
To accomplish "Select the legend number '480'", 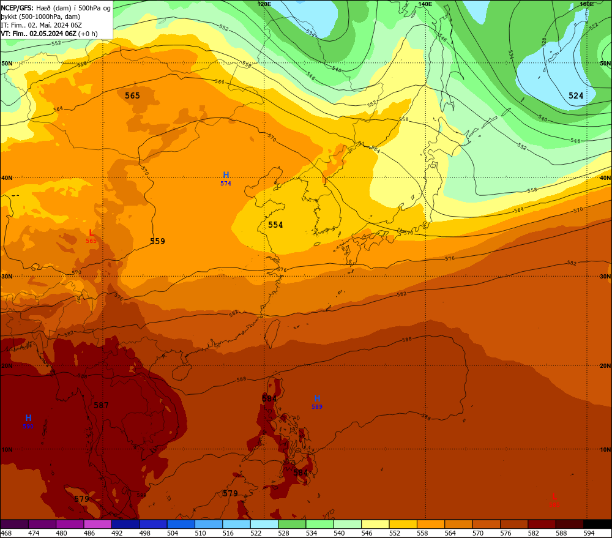I will (x=62, y=533).
